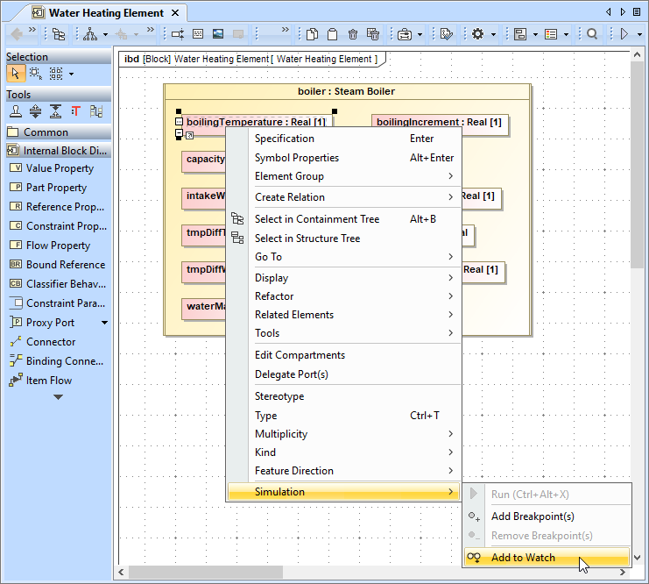The width and height of the screenshot is (649, 584).
Task: Expand more palette tools down arrow
Action: [x=58, y=397]
